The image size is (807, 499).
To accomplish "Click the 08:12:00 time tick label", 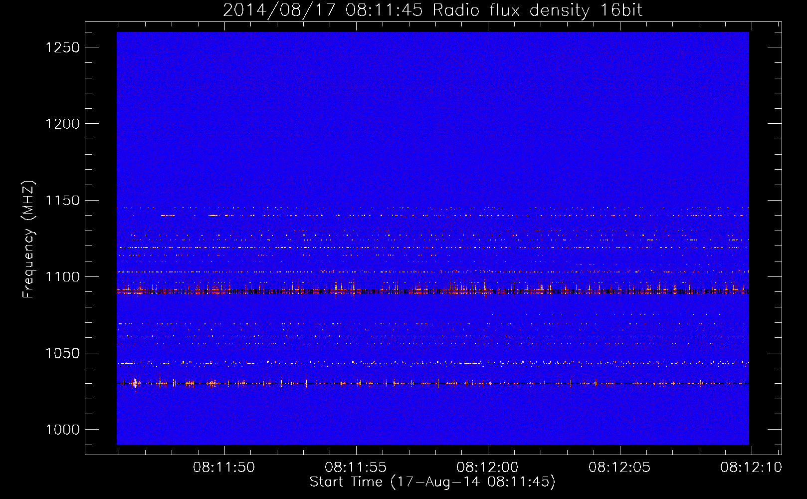I will [487, 468].
